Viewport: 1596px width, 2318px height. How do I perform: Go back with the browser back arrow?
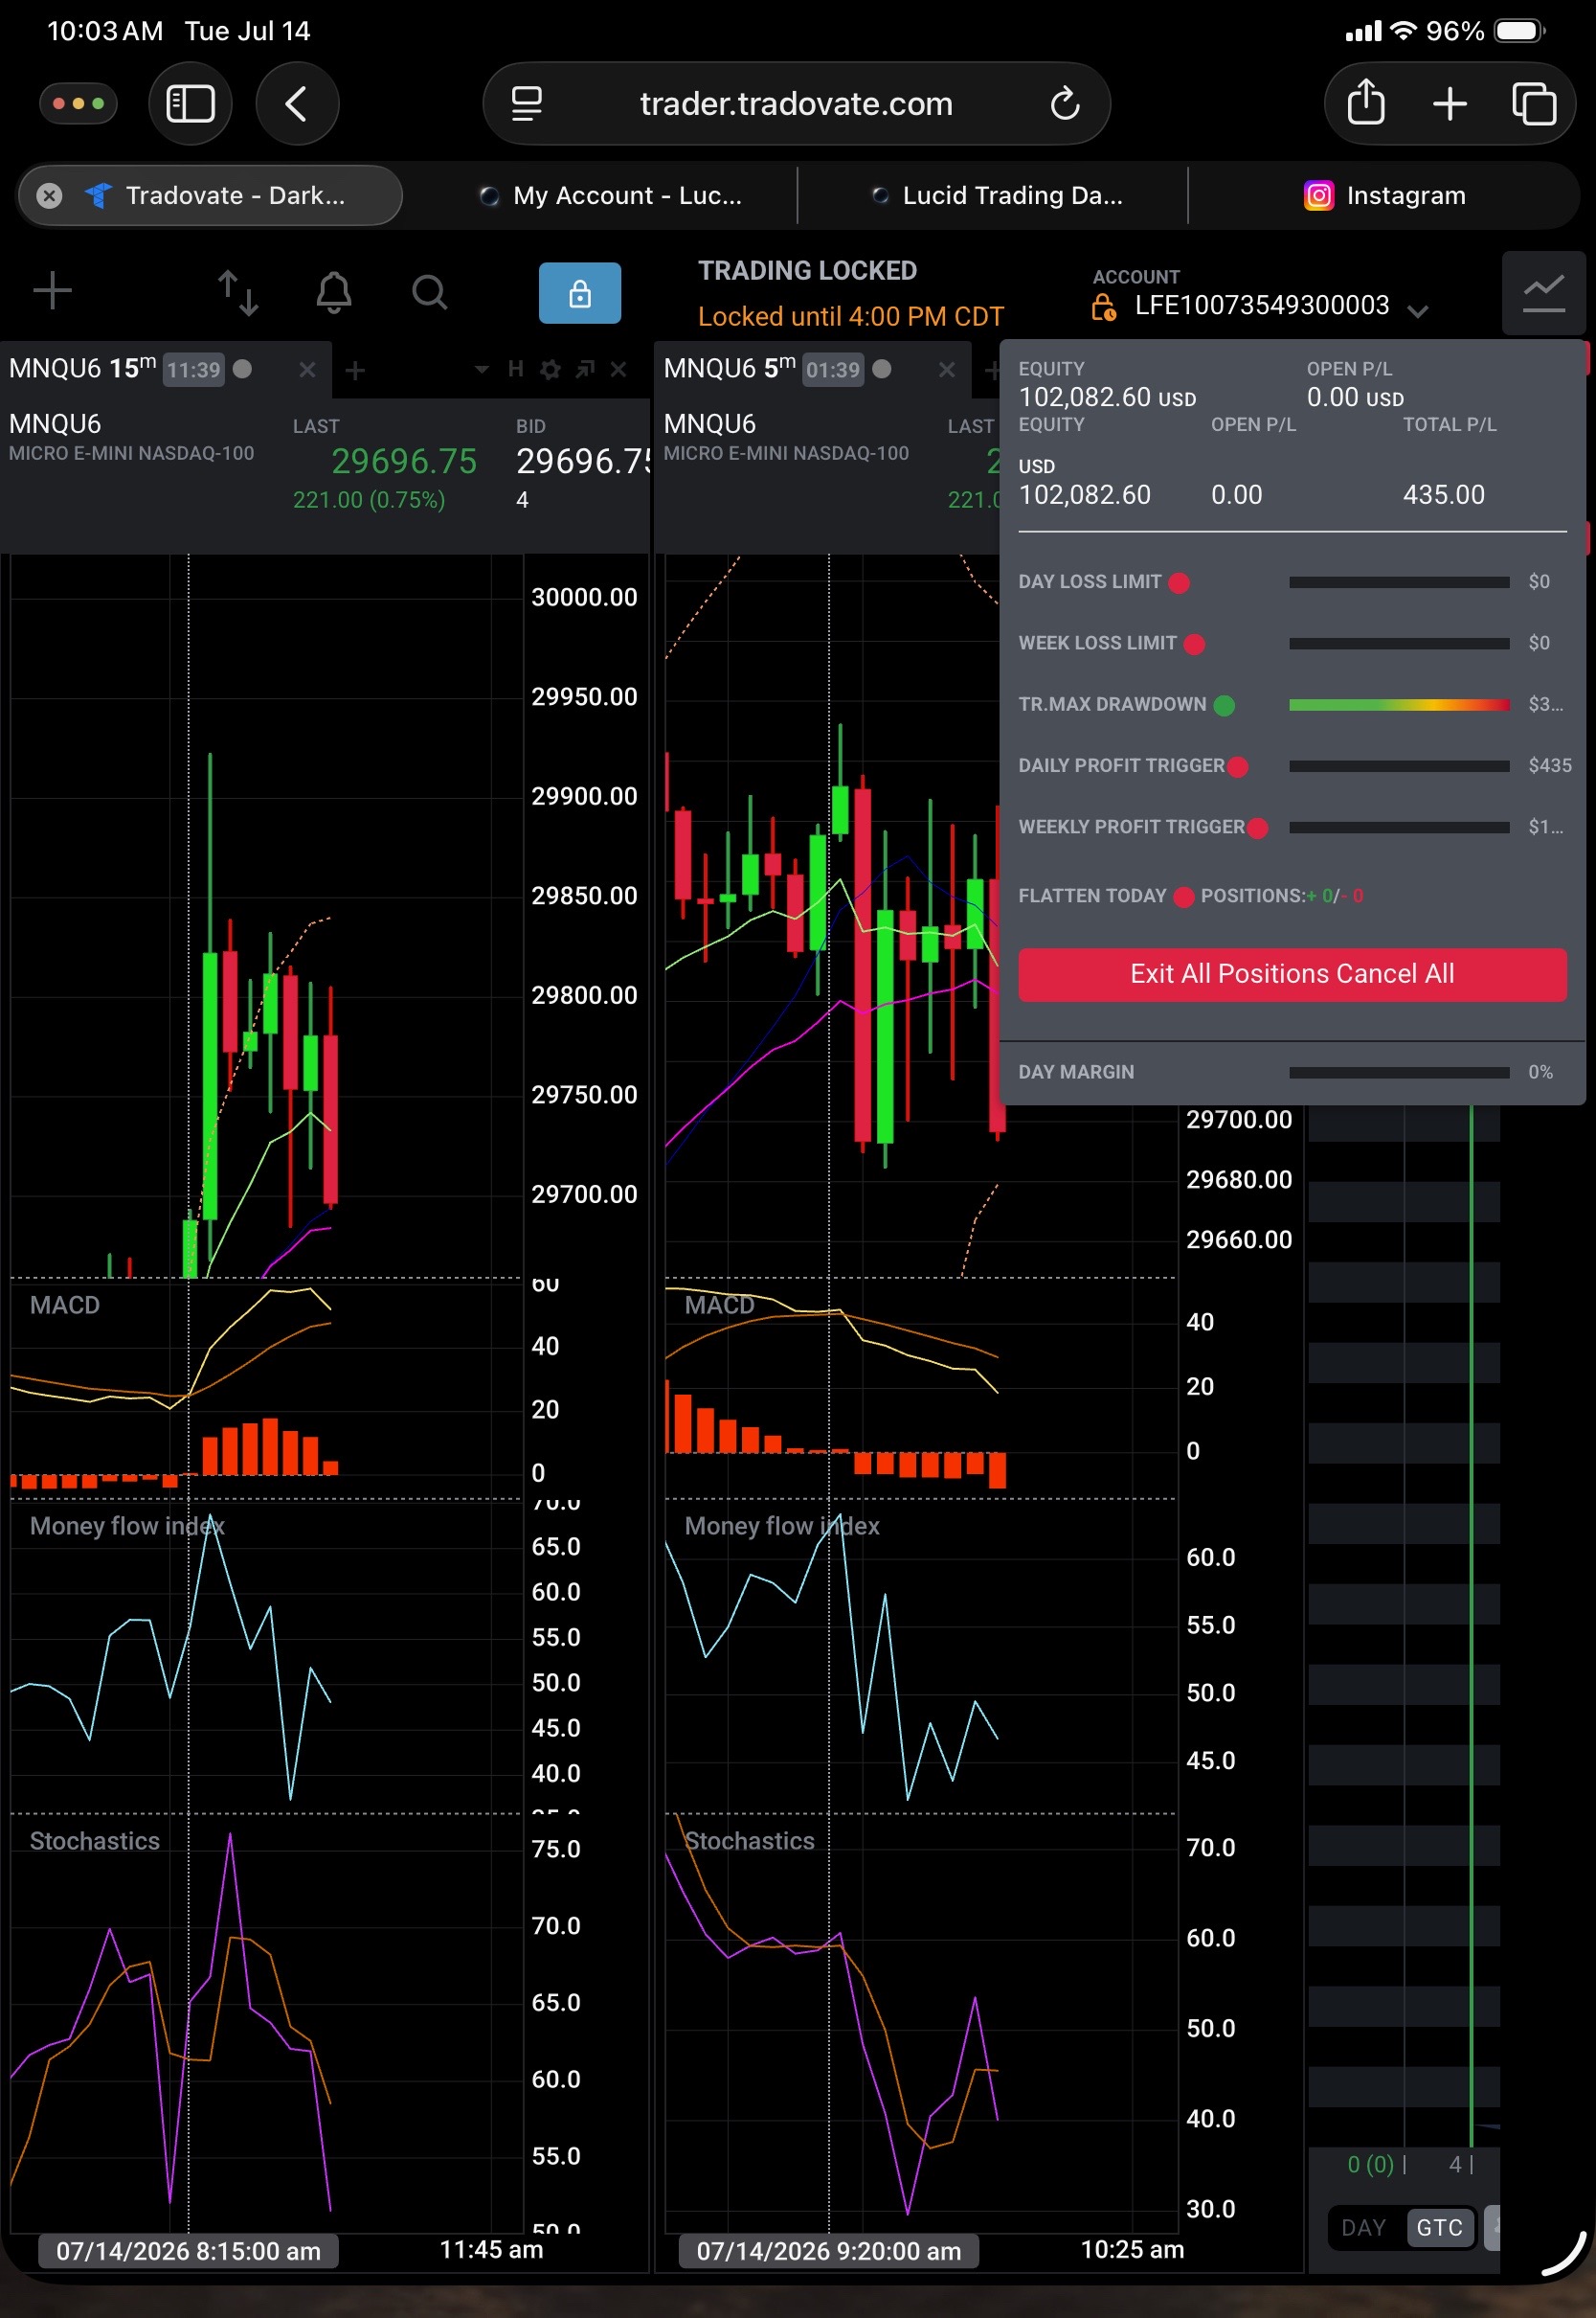pos(297,103)
